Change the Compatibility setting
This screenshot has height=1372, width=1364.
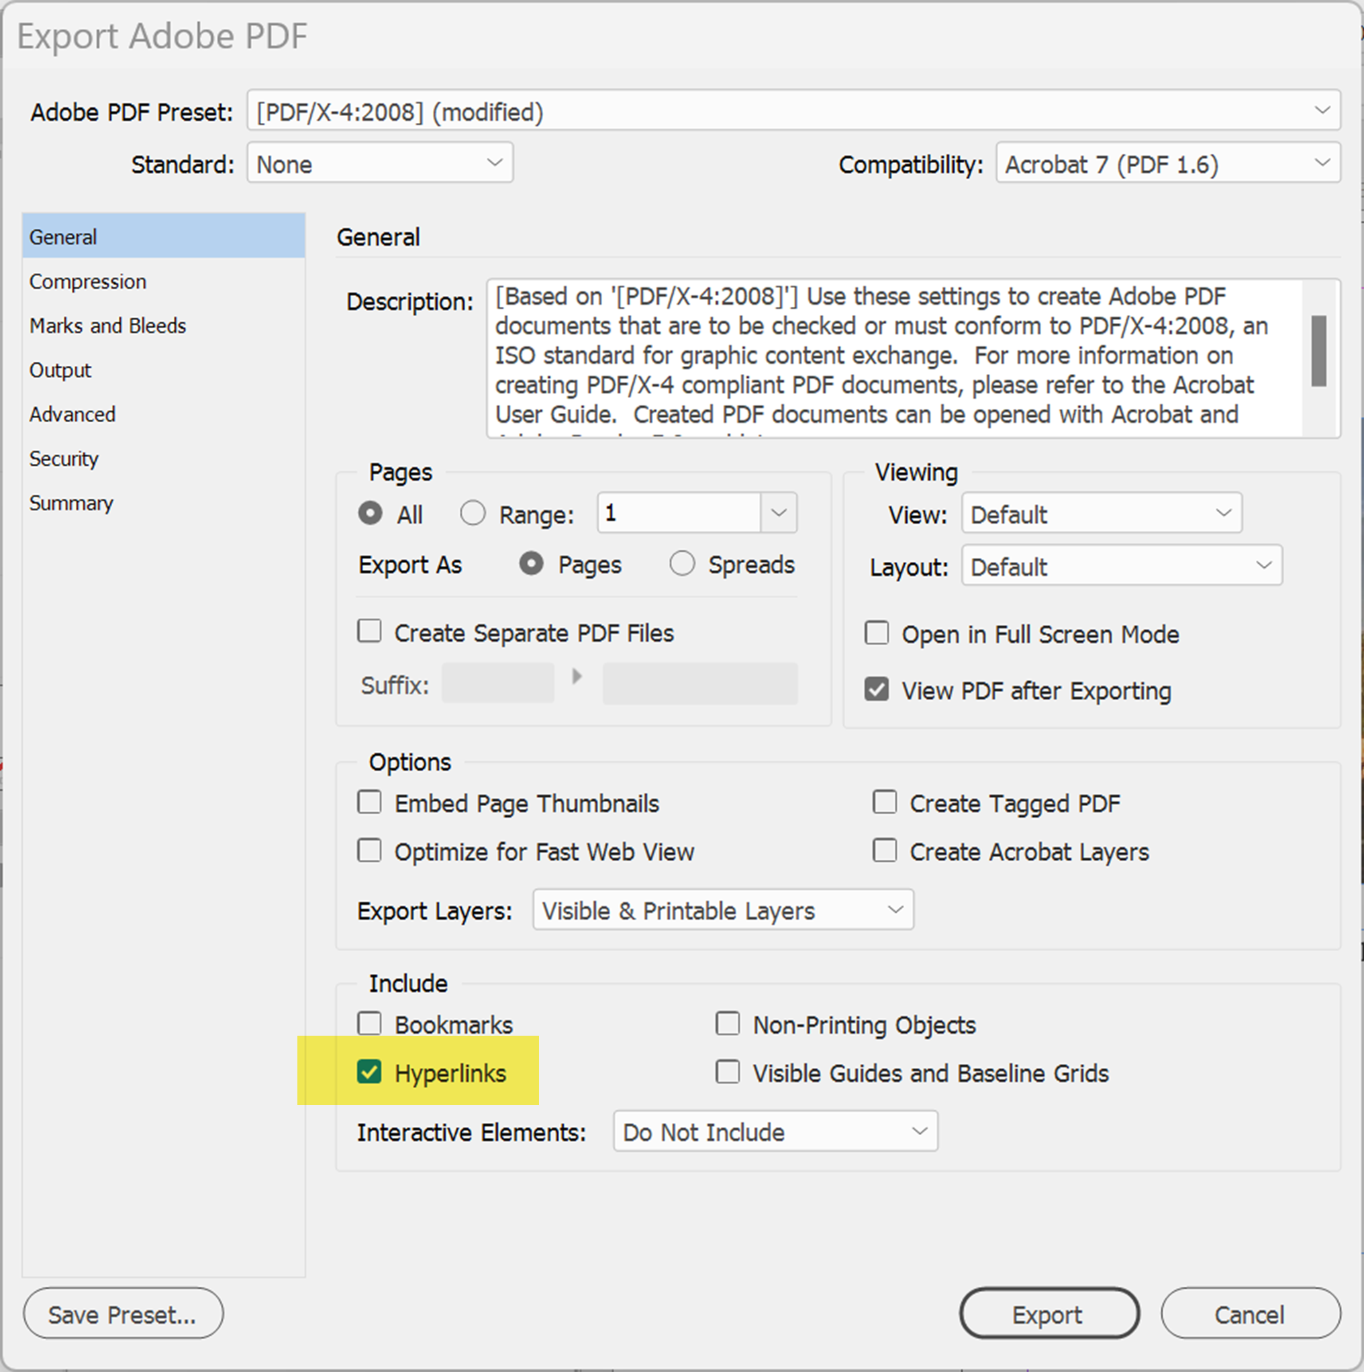tap(1166, 163)
